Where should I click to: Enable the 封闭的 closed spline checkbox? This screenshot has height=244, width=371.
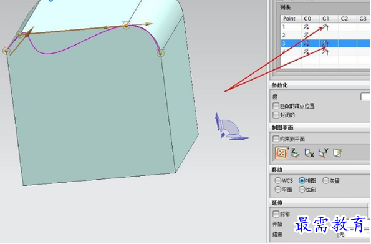[x=276, y=115]
